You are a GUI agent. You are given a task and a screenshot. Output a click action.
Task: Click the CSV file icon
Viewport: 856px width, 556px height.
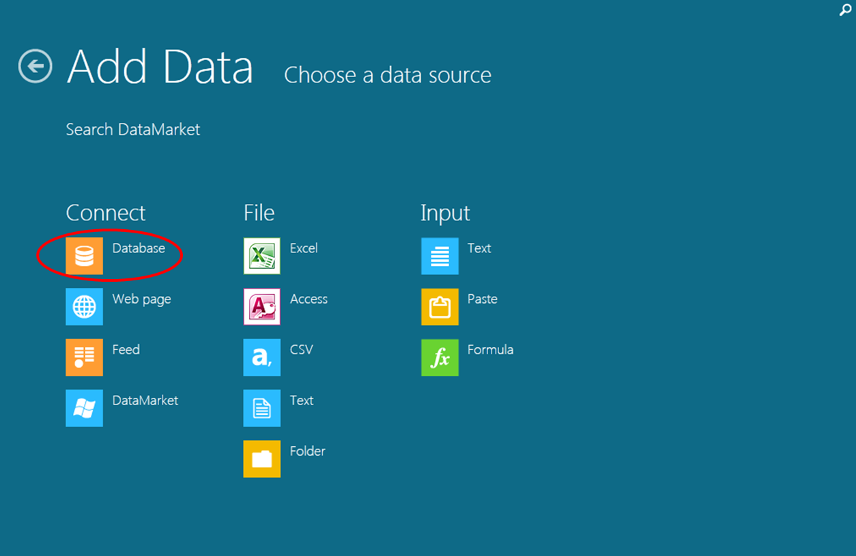pos(261,357)
